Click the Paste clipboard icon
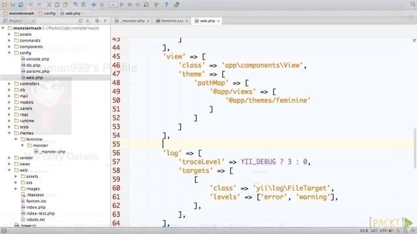This screenshot has width=417, height=234. tap(65, 5)
